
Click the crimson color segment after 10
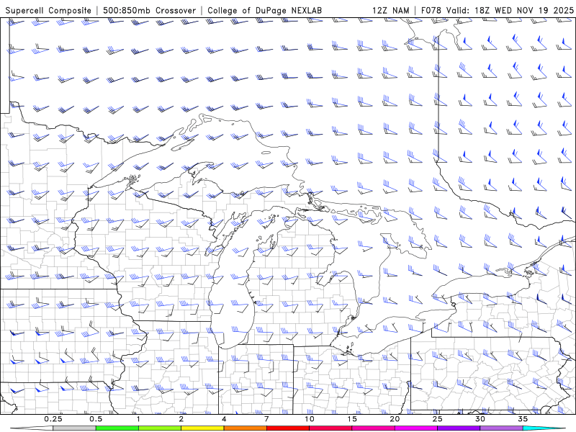[x=330, y=428]
